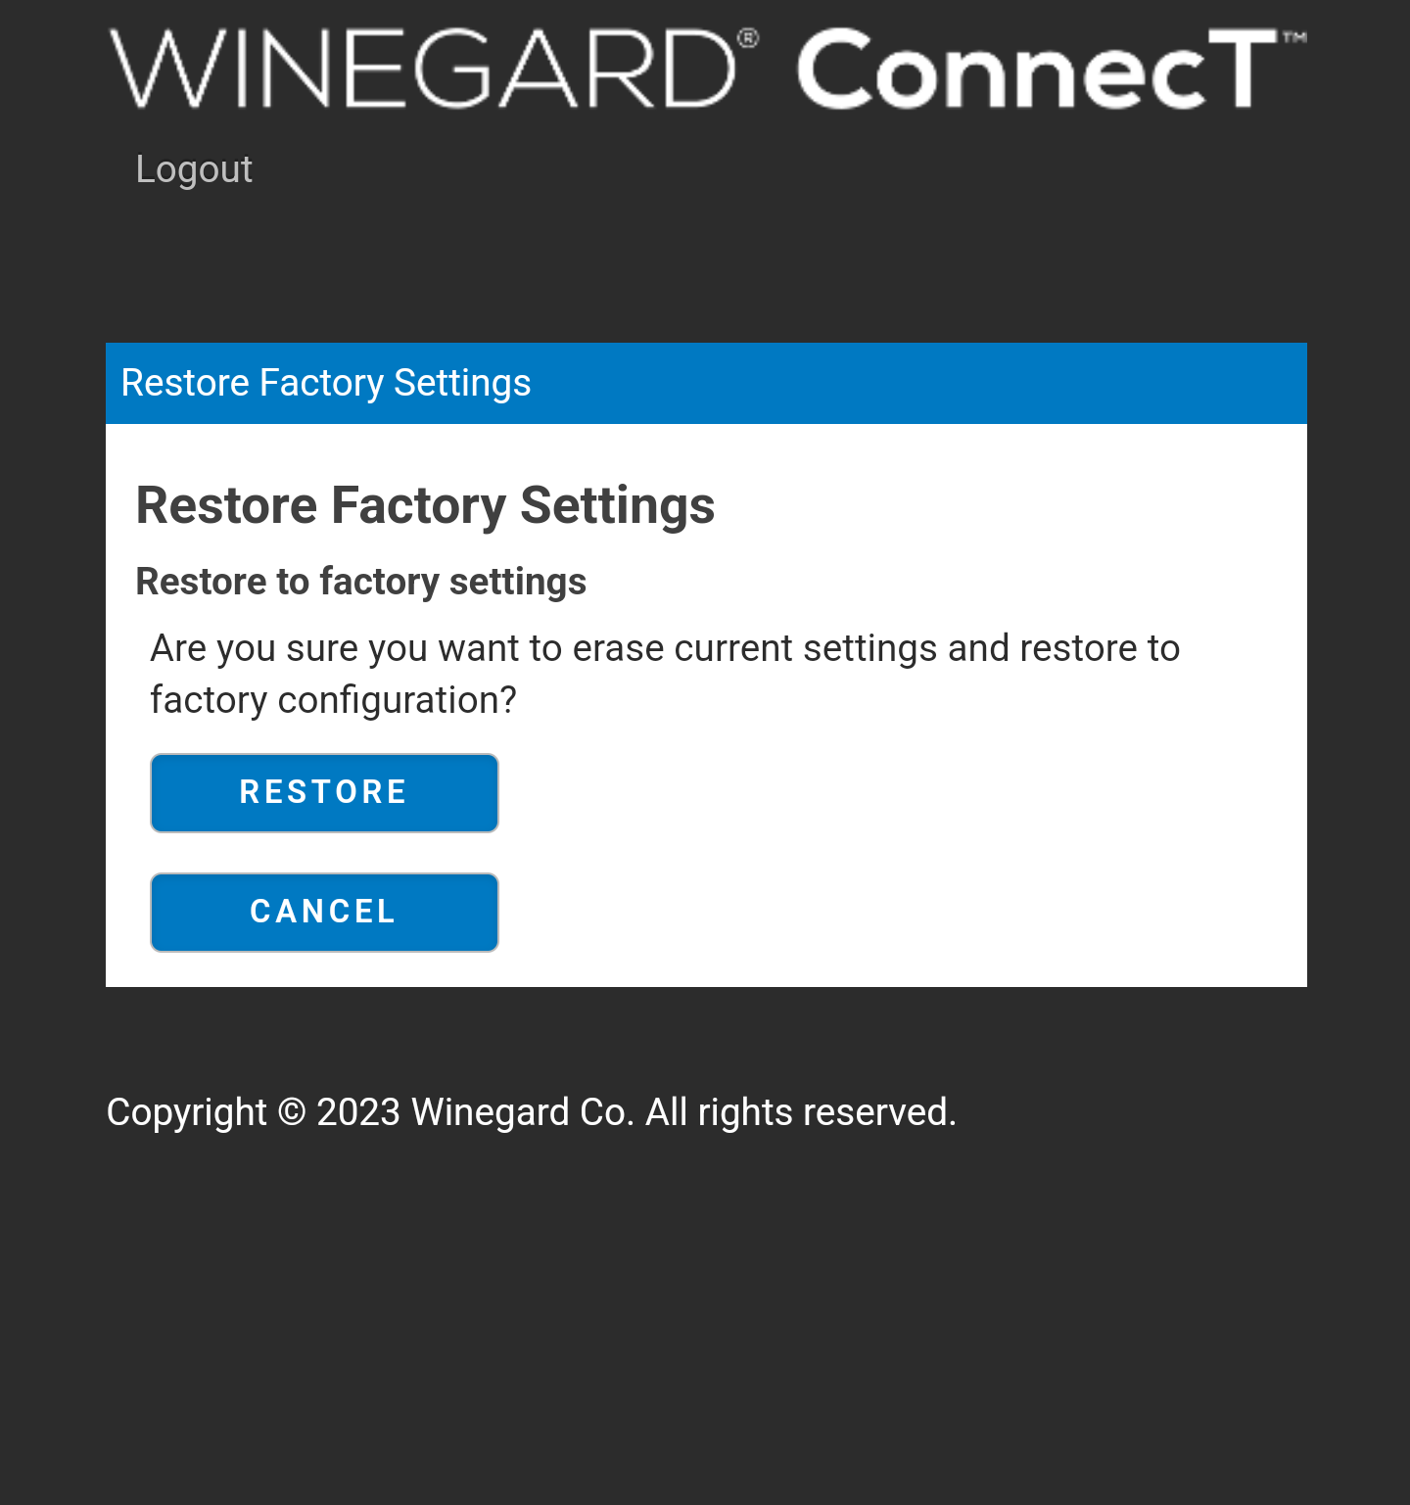The height and width of the screenshot is (1505, 1410).
Task: Click the word 'Copyright' in footer
Action: pyautogui.click(x=186, y=1112)
